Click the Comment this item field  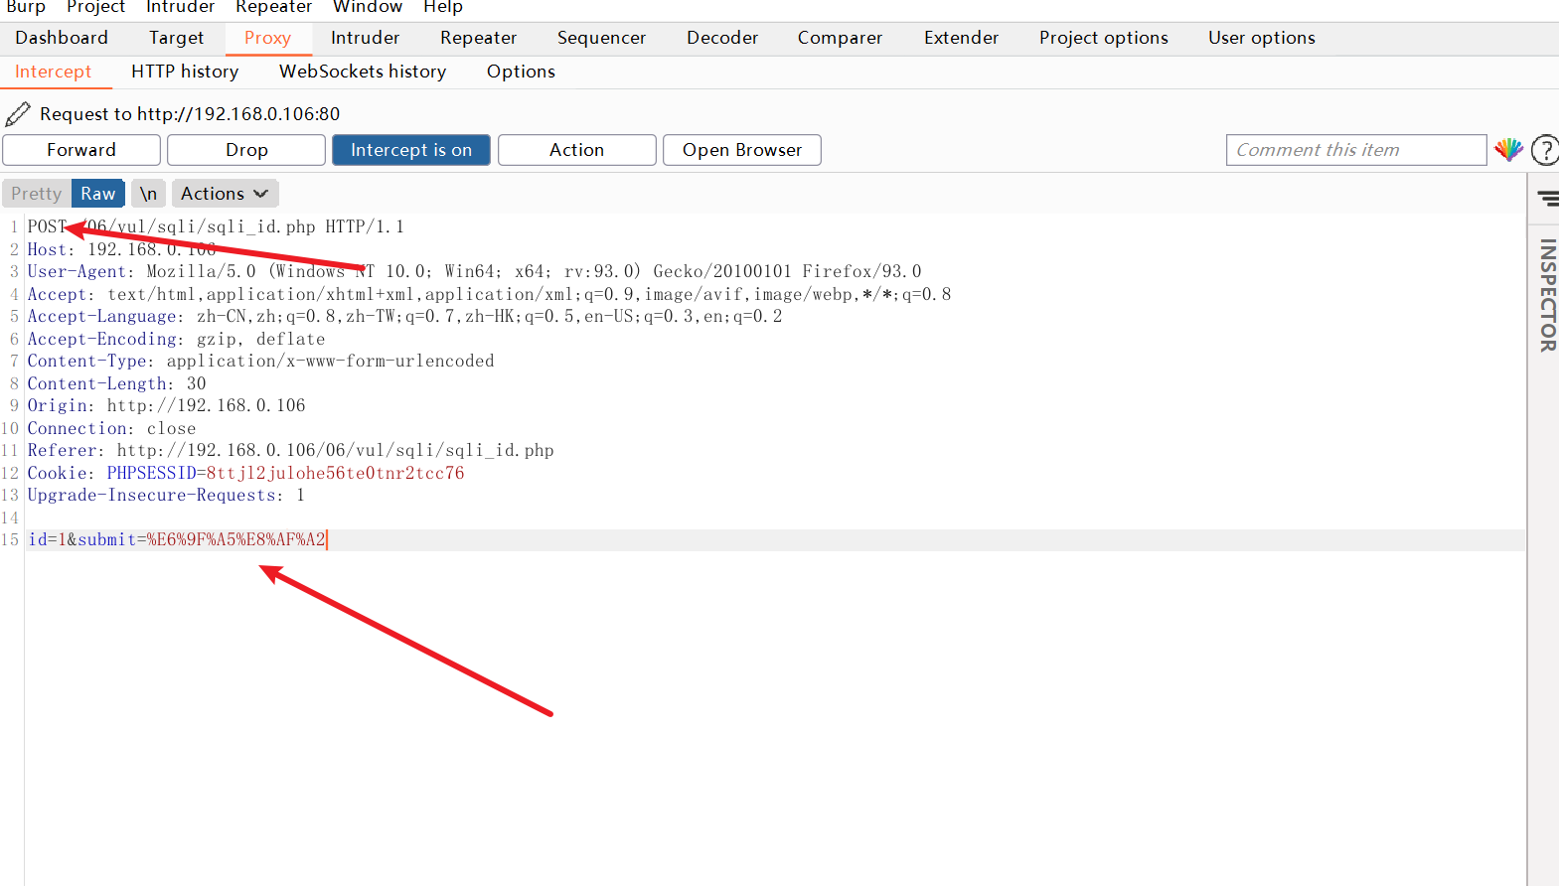pos(1356,150)
